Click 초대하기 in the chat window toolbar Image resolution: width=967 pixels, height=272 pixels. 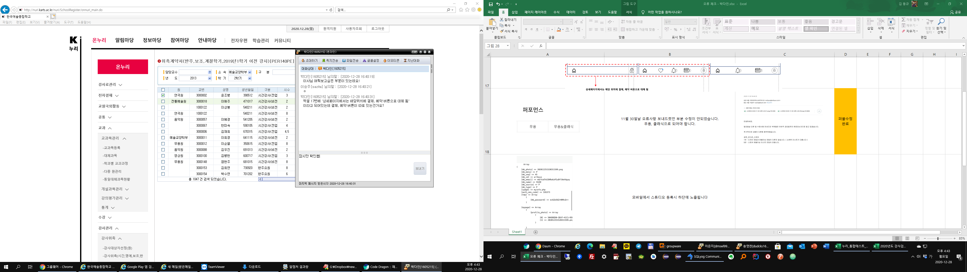(x=309, y=60)
